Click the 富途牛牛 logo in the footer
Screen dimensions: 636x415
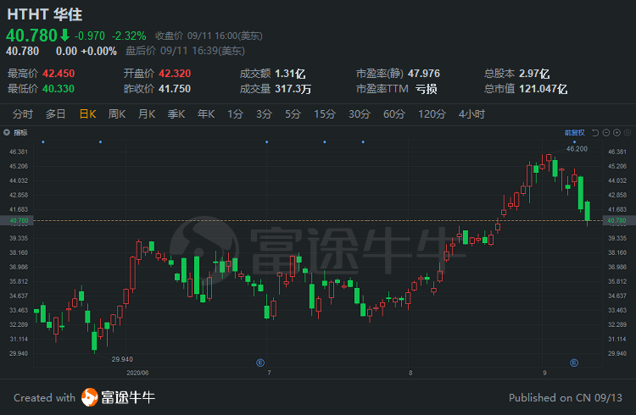[x=118, y=397]
